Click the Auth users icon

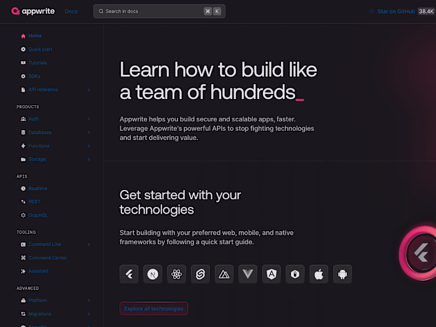pos(23,119)
